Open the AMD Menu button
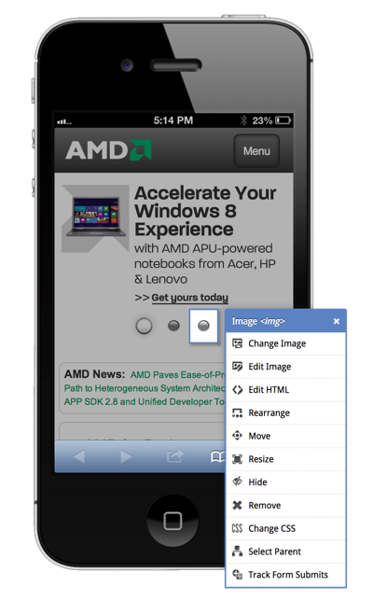Screen dimensions: 373x614 click(x=256, y=151)
